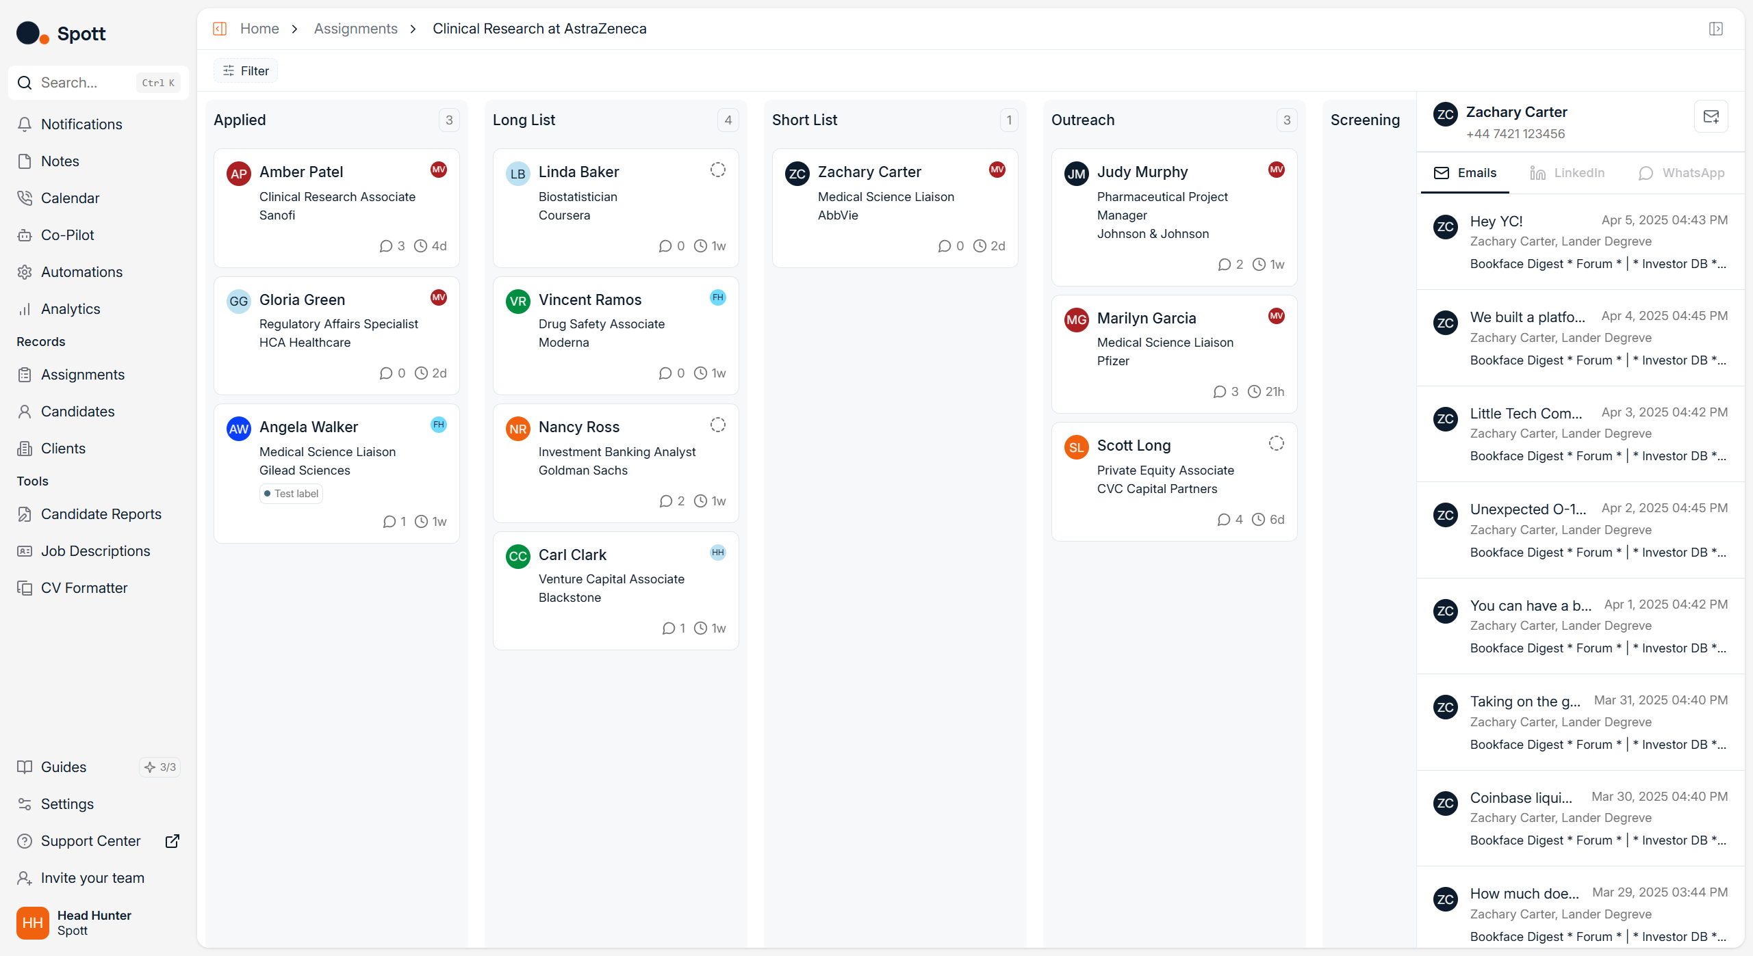Open the Automations page

point(81,272)
